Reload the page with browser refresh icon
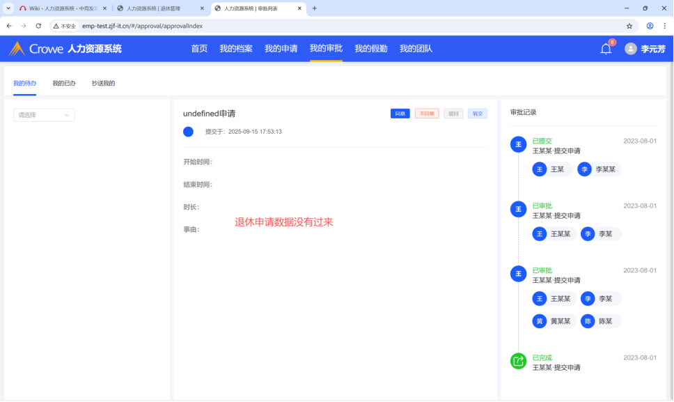This screenshot has width=674, height=402. 38,26
